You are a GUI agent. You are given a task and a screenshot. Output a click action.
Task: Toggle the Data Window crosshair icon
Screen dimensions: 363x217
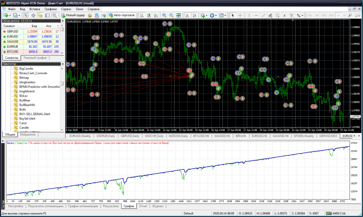[x=33, y=15]
